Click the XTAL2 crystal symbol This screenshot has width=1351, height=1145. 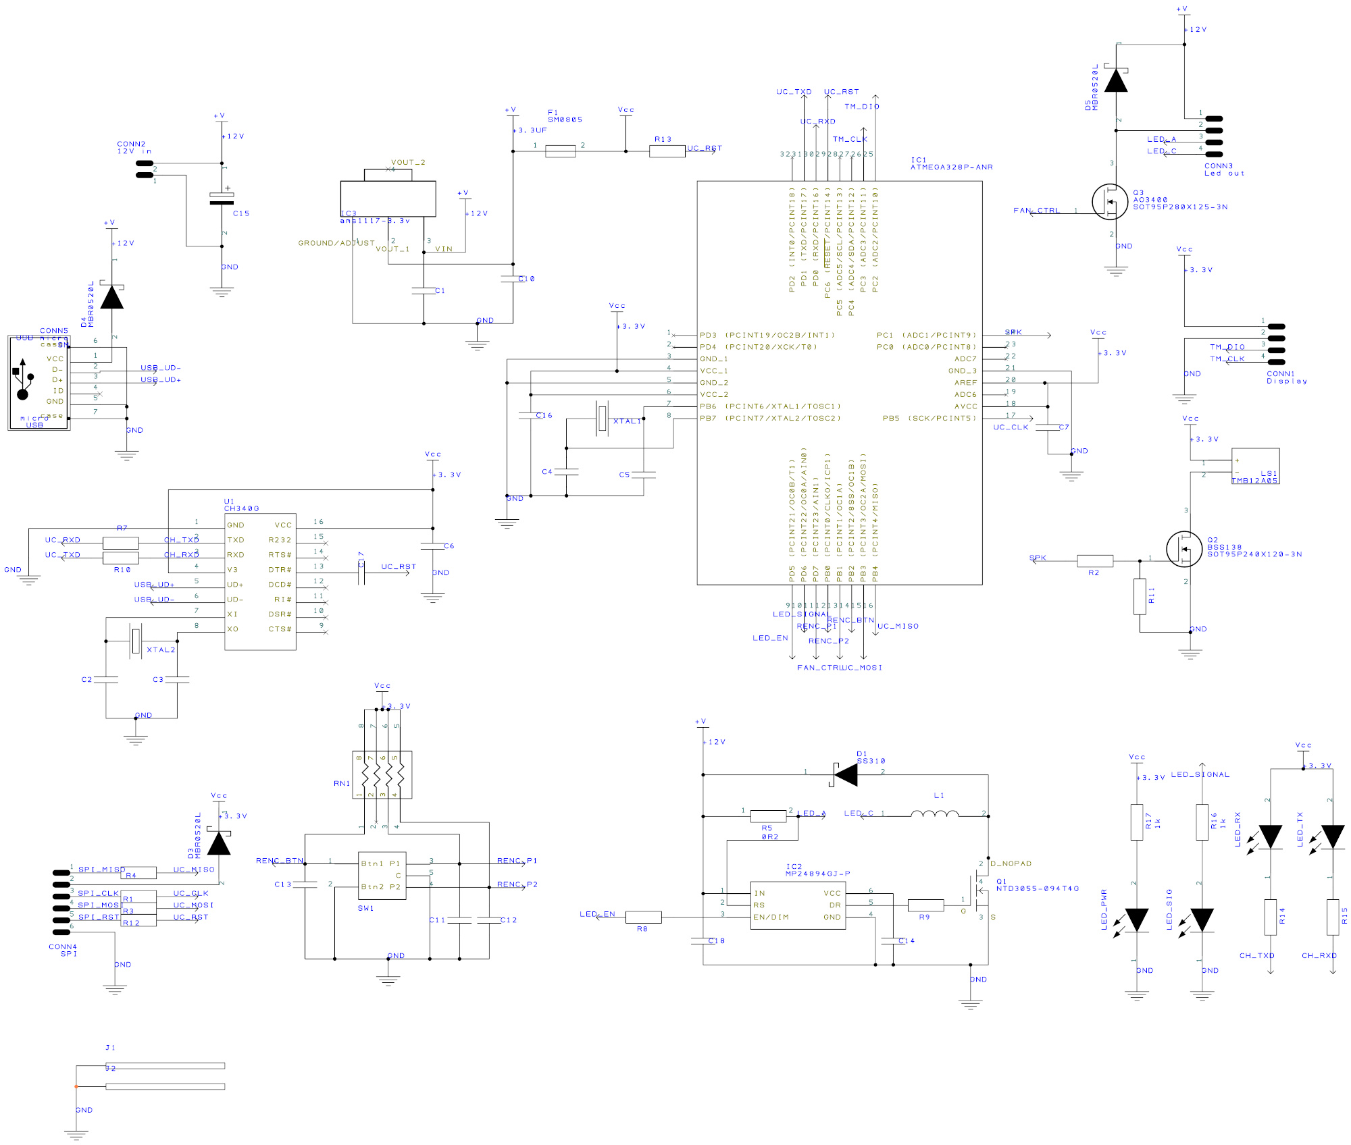tap(136, 640)
